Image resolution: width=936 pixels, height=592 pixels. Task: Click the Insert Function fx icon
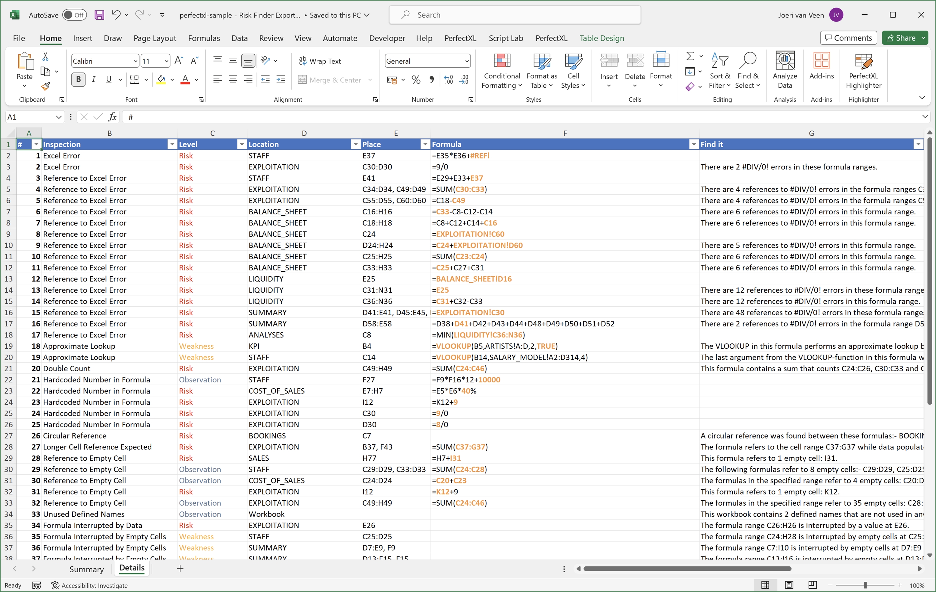(x=112, y=117)
